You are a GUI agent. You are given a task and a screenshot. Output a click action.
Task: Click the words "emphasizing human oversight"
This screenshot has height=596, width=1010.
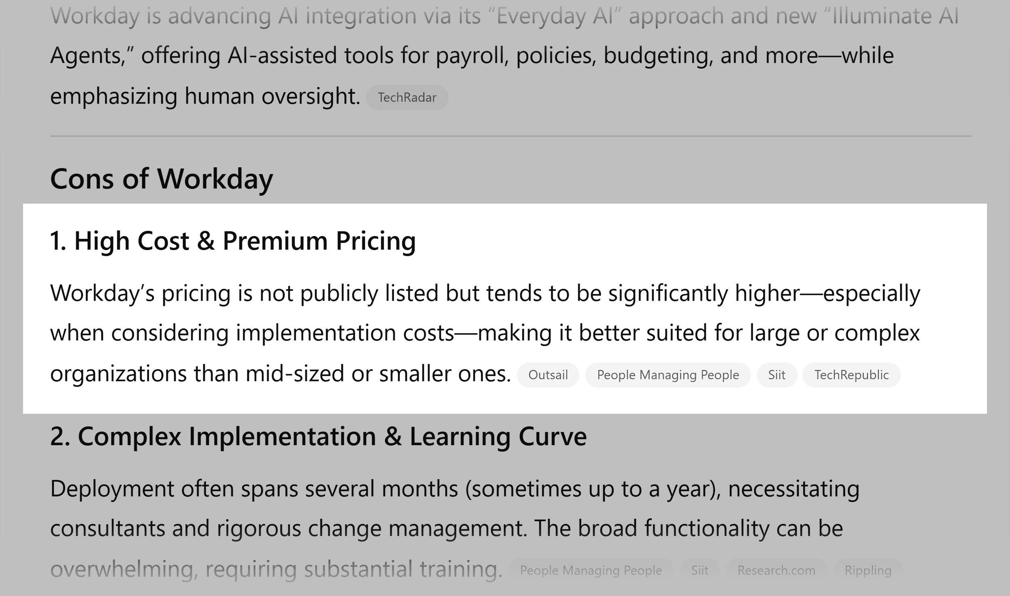click(205, 96)
